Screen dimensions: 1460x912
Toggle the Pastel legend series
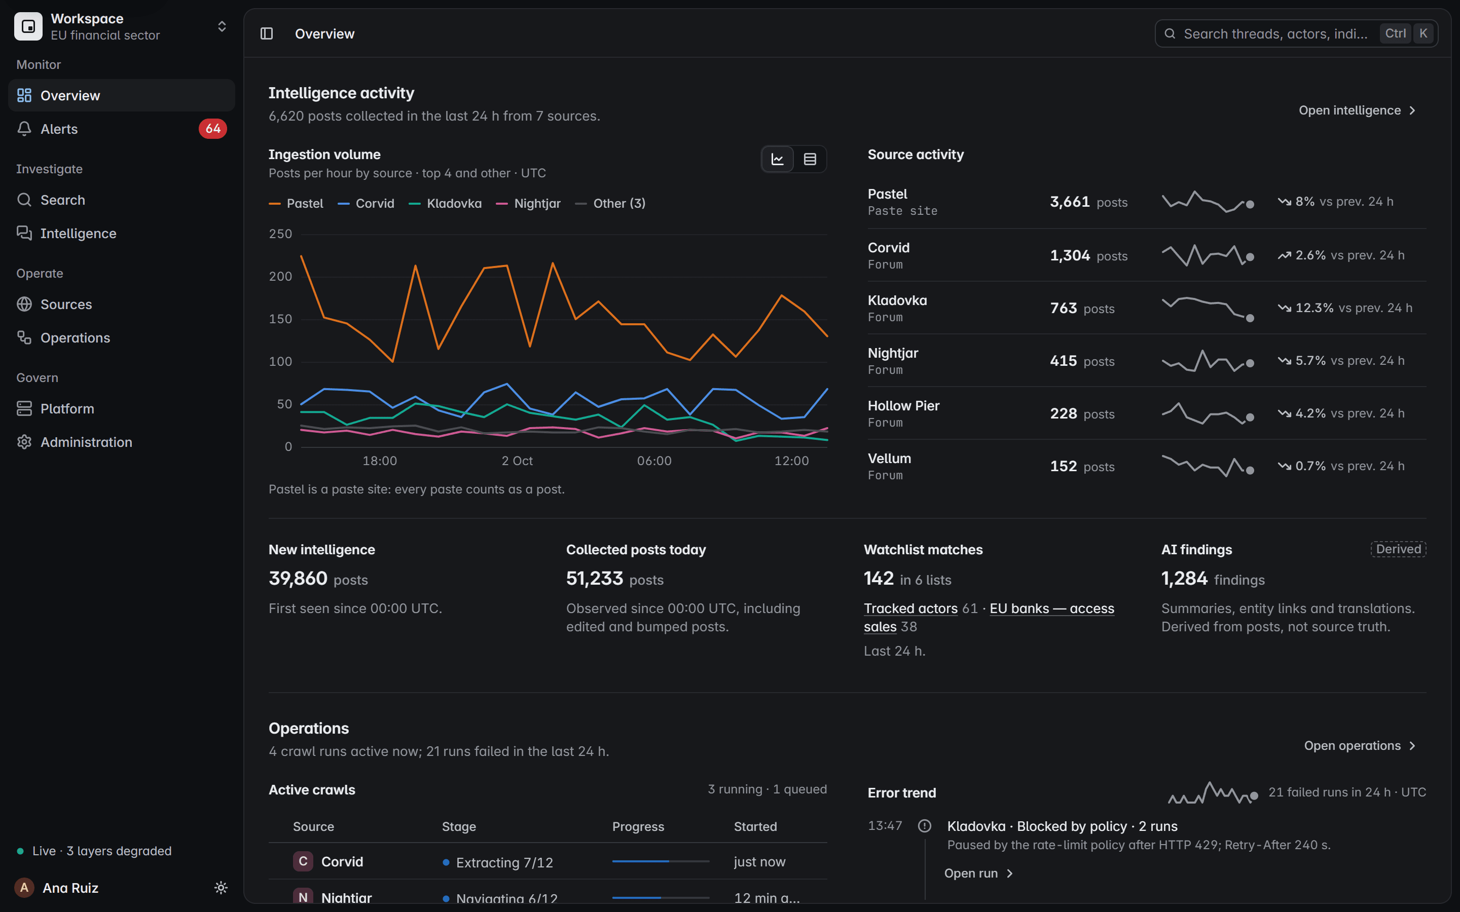(296, 204)
